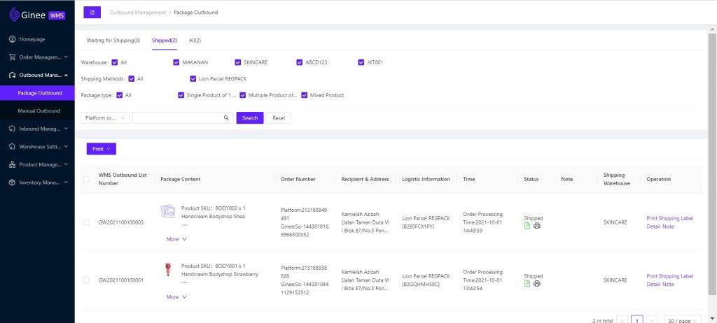
Task: Open Manual Outbound in sidebar
Action: tap(39, 110)
